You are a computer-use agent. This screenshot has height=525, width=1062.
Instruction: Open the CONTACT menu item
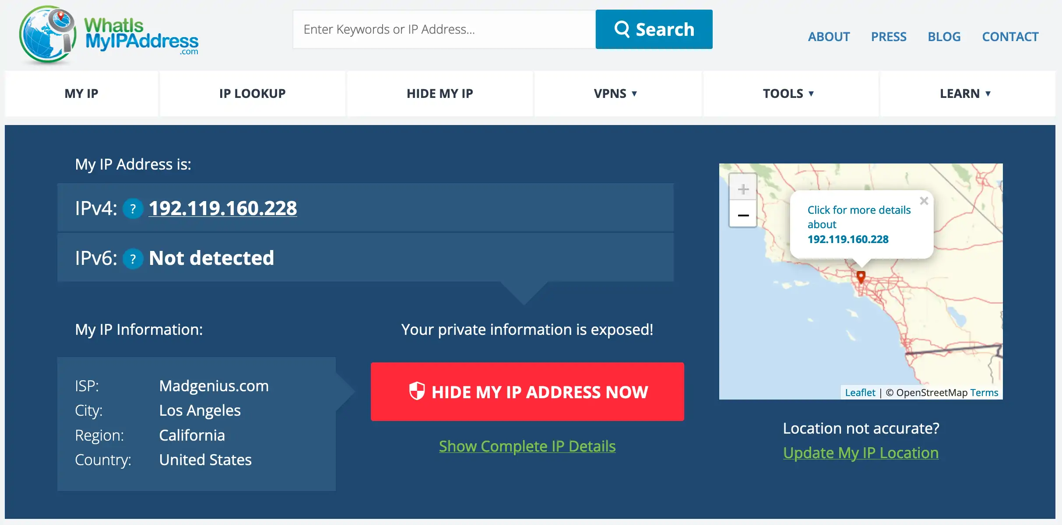pyautogui.click(x=1010, y=37)
